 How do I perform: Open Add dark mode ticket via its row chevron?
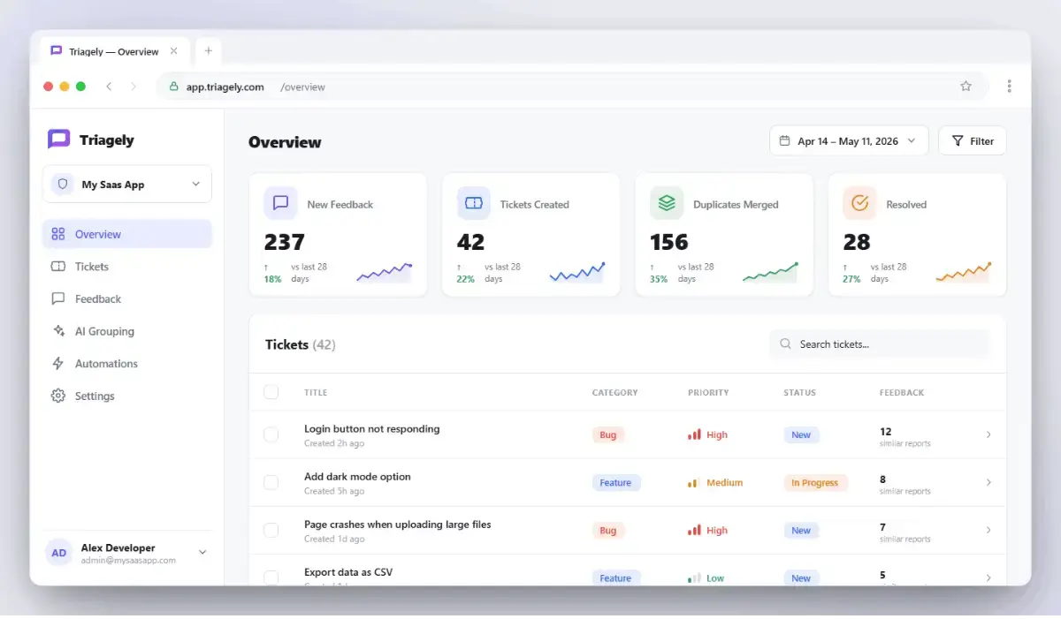click(x=988, y=482)
